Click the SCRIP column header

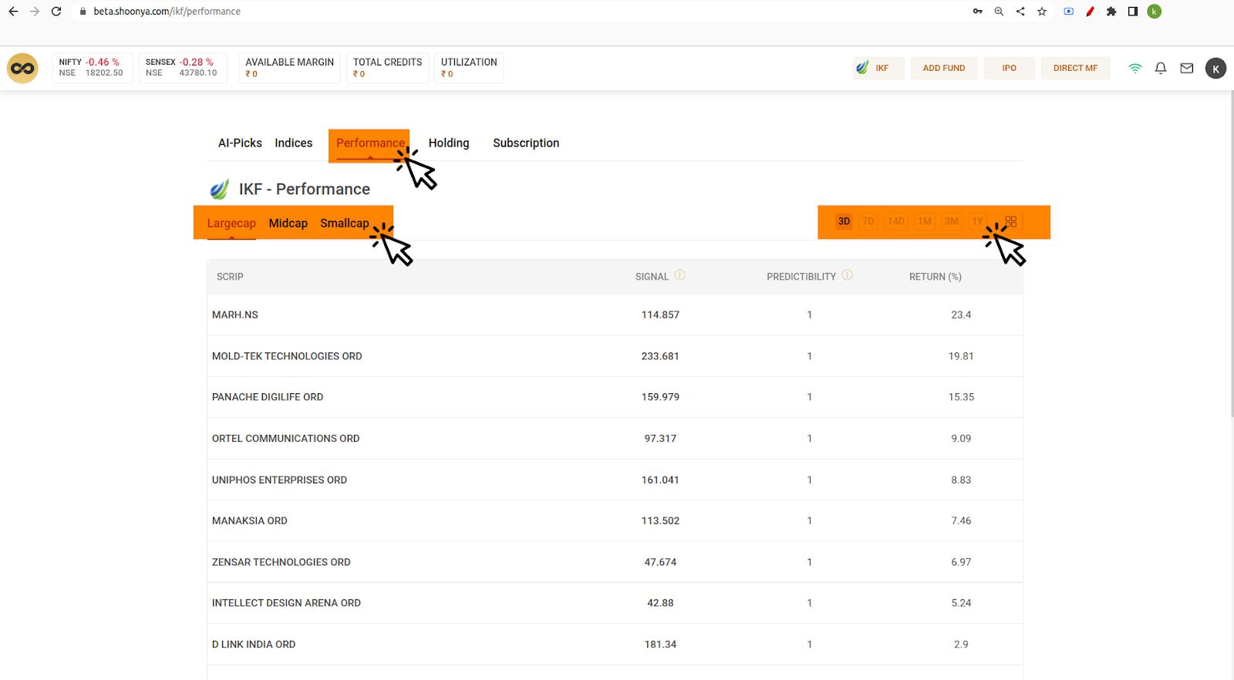230,277
